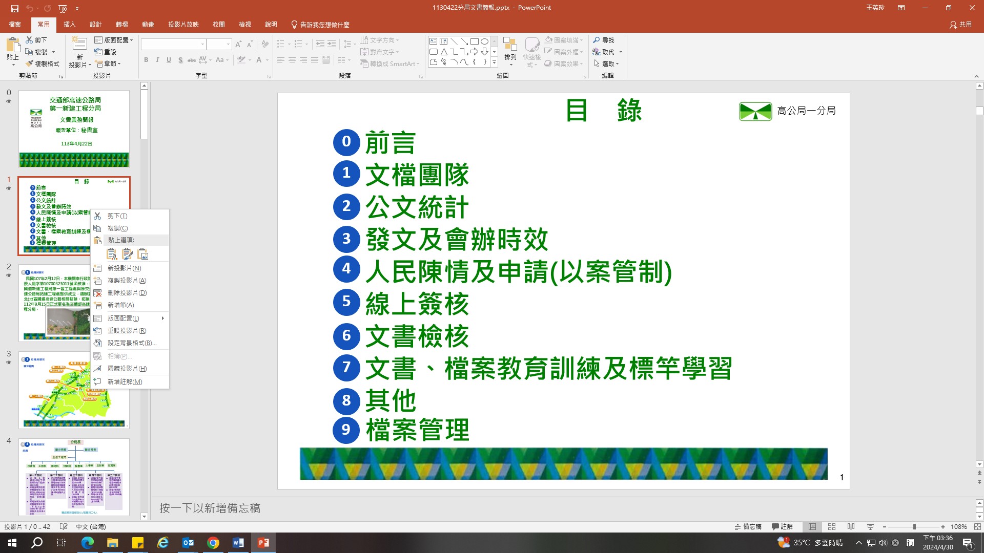
Task: Collapse the ribbon with the chevron arrow
Action: coord(976,76)
